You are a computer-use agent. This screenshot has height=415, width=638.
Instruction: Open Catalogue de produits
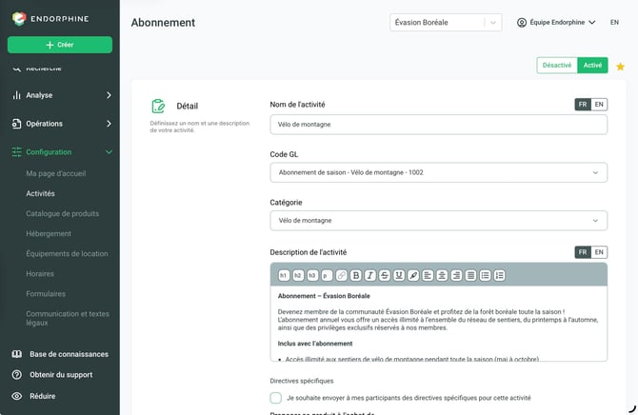62,213
